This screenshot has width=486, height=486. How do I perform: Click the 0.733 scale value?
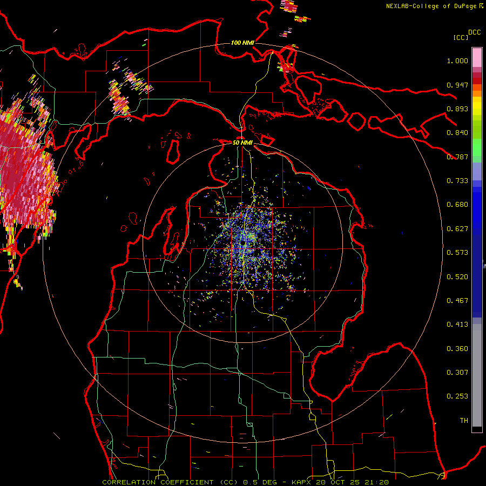[x=457, y=181]
